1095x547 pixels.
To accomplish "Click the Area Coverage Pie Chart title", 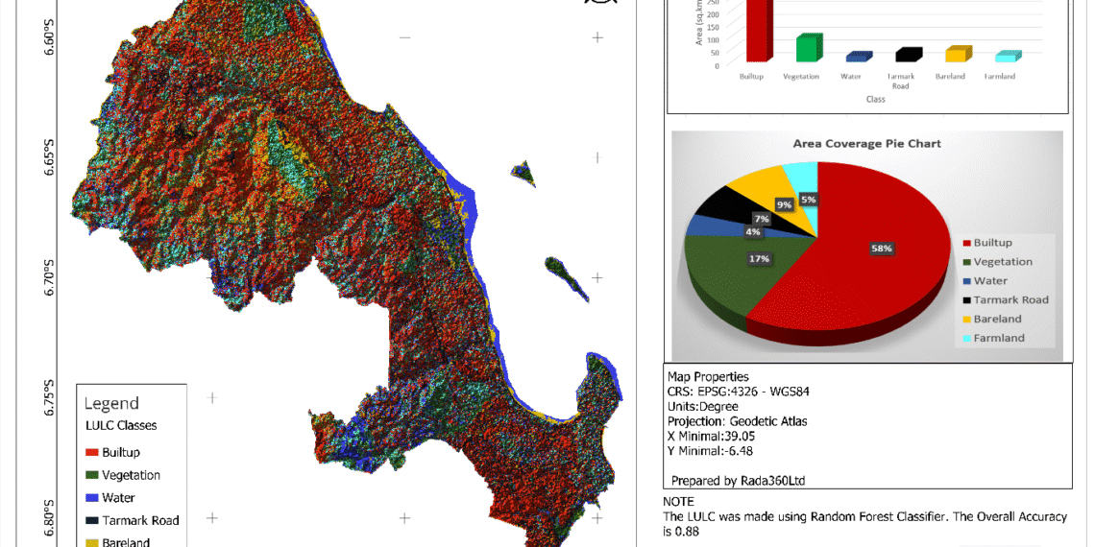I will (866, 144).
